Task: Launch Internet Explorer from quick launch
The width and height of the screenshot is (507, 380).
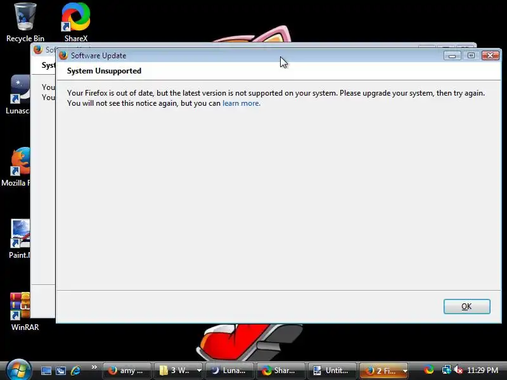Action: pos(75,370)
